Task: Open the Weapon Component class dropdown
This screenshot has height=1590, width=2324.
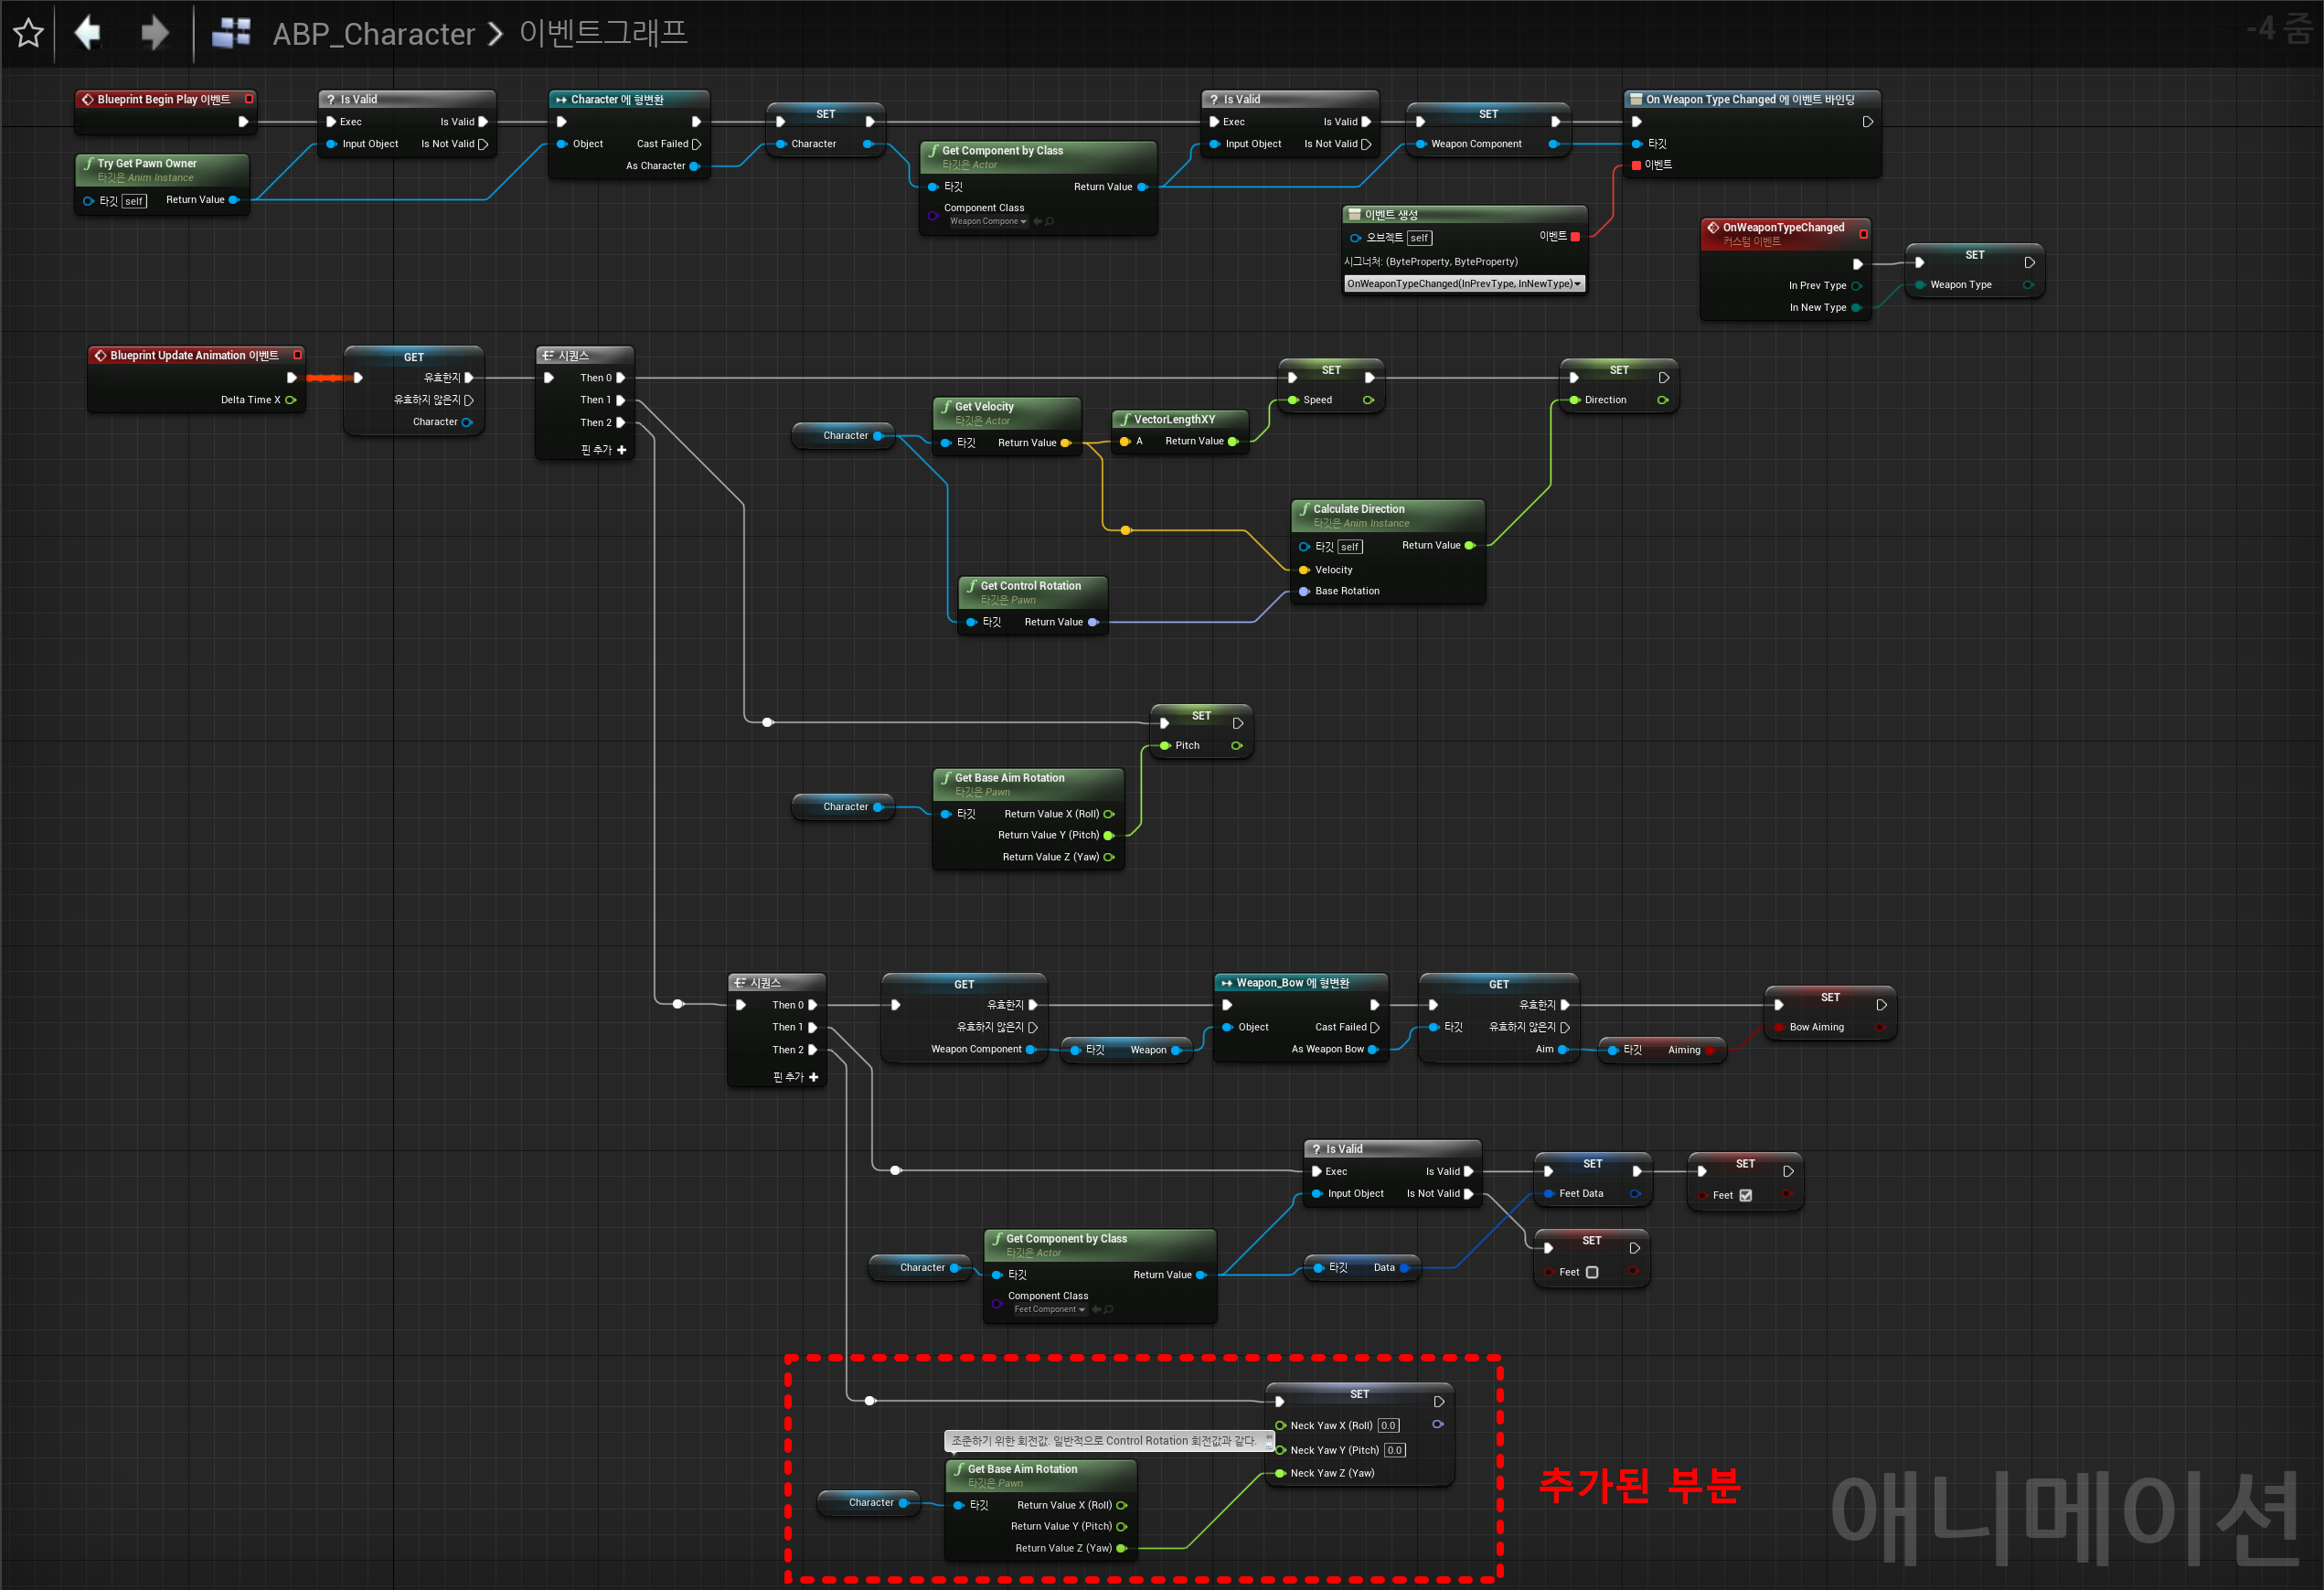Action: tap(987, 221)
